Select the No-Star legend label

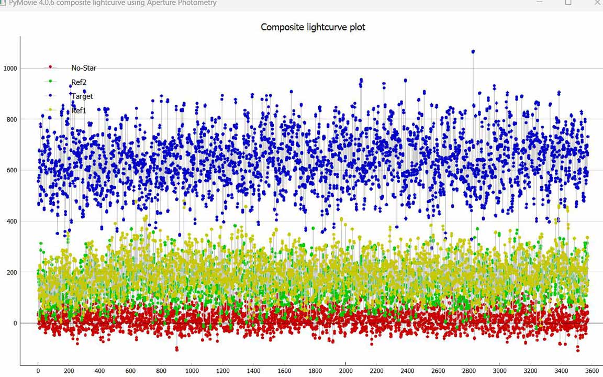pyautogui.click(x=84, y=68)
